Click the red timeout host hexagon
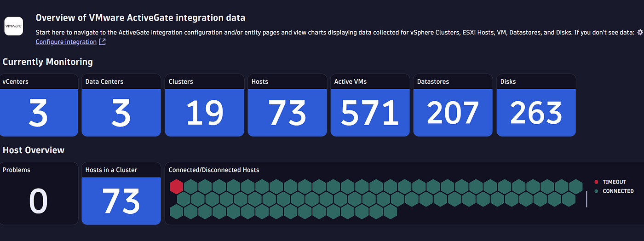Image resolution: width=644 pixels, height=241 pixels. [177, 187]
